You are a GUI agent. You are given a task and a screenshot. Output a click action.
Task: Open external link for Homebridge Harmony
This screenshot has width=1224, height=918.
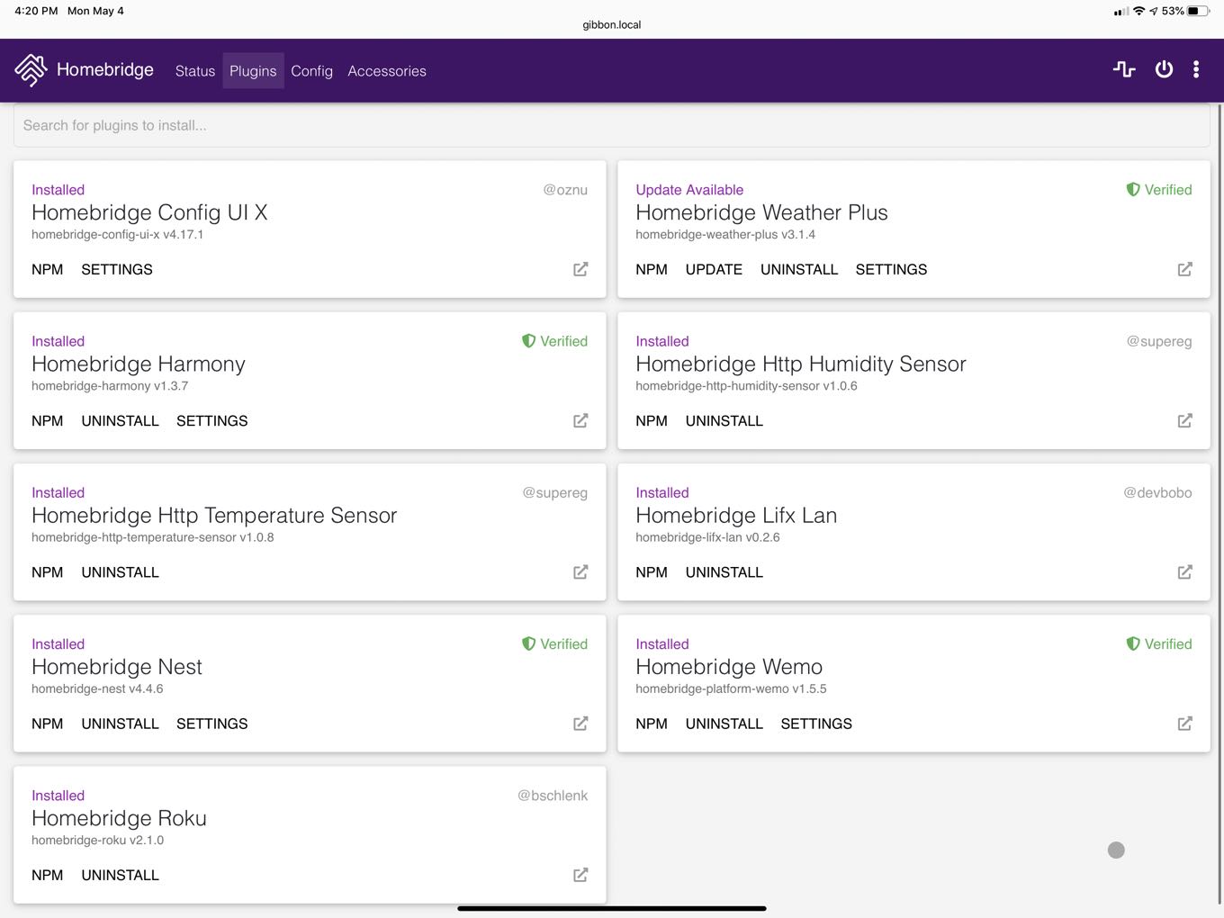[x=581, y=420]
